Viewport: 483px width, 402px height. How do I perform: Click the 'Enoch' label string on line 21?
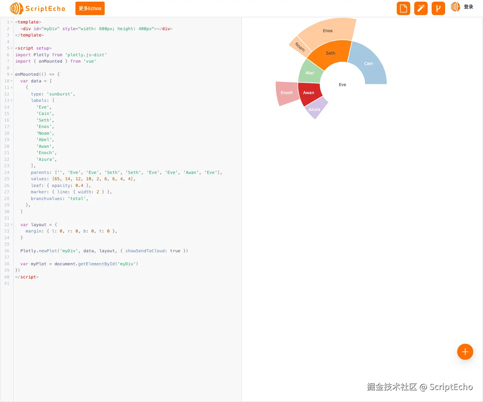[45, 153]
